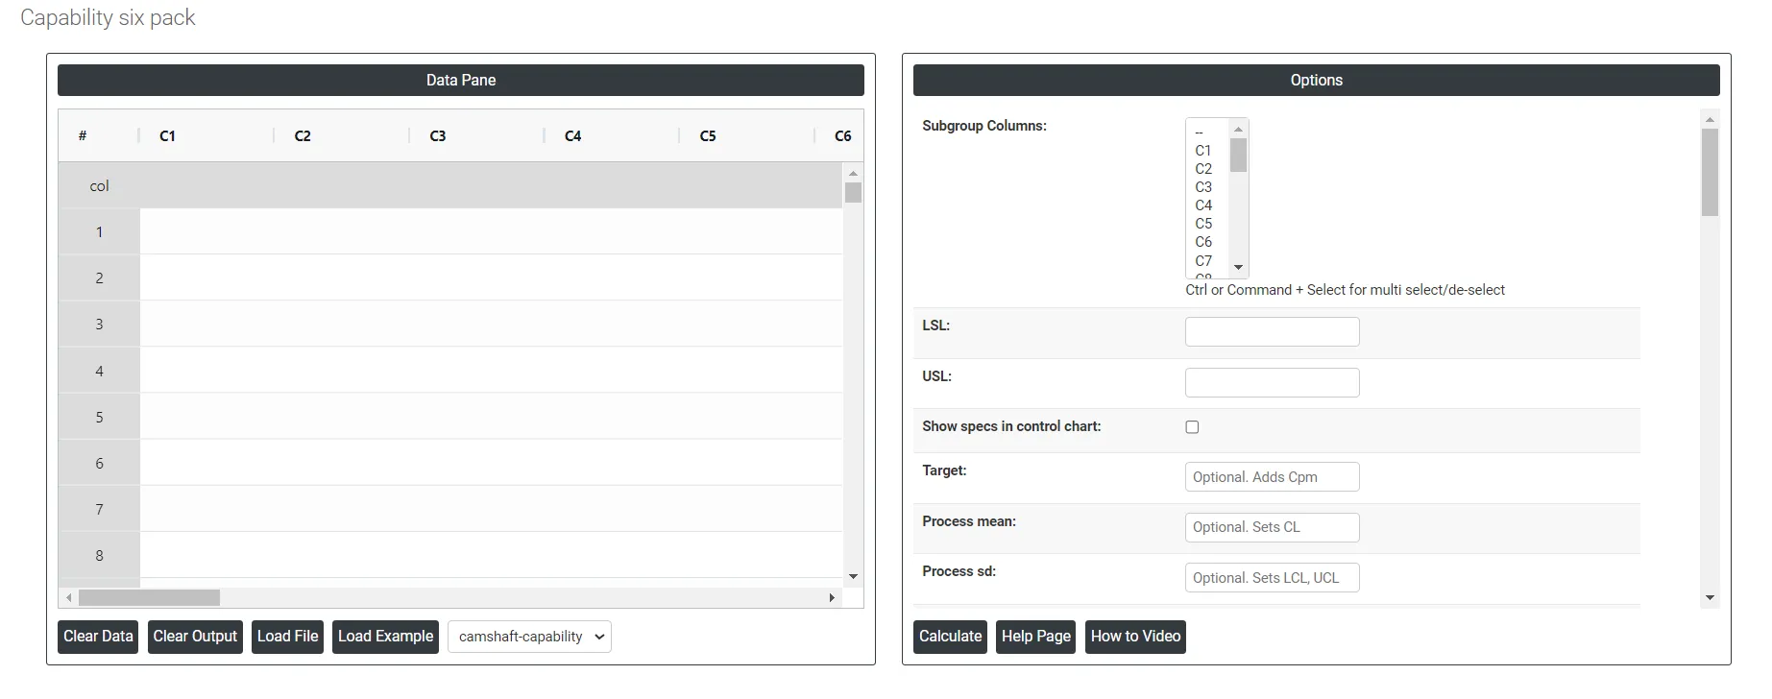The image size is (1772, 699).
Task: Click the Data Pane header bar
Action: click(x=461, y=81)
